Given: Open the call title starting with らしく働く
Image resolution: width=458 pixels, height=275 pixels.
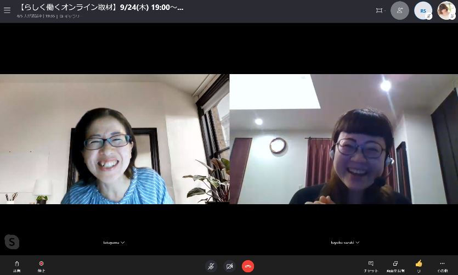Looking at the screenshot, I should pos(100,7).
